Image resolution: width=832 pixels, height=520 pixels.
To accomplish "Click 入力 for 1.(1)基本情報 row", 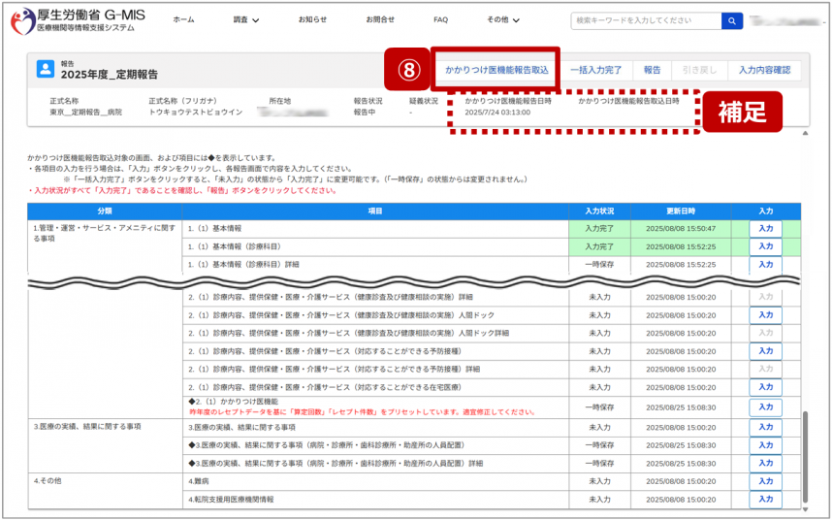I will (765, 228).
